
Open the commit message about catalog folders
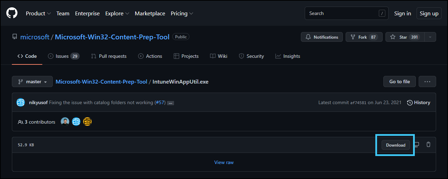click(x=101, y=102)
